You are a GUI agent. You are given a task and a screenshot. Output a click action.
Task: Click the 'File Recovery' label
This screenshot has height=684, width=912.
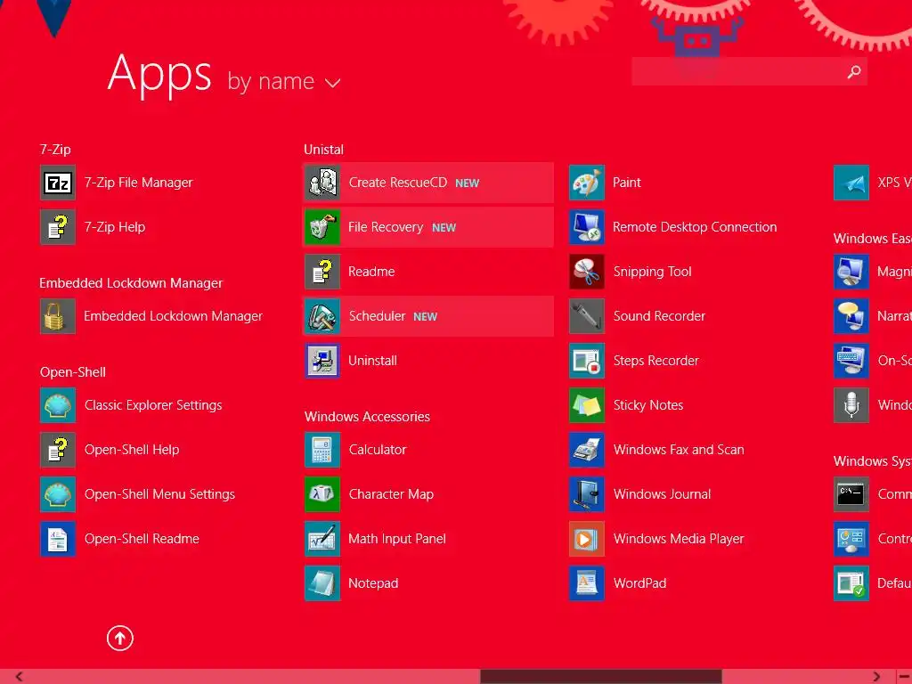tap(386, 227)
